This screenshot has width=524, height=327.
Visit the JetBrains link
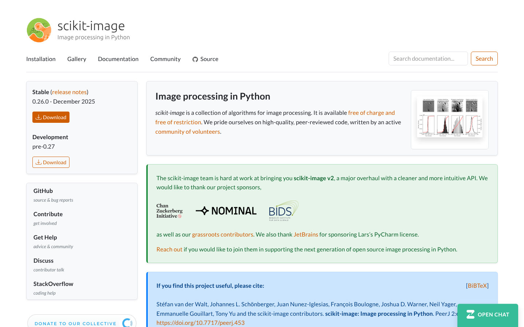click(x=306, y=234)
